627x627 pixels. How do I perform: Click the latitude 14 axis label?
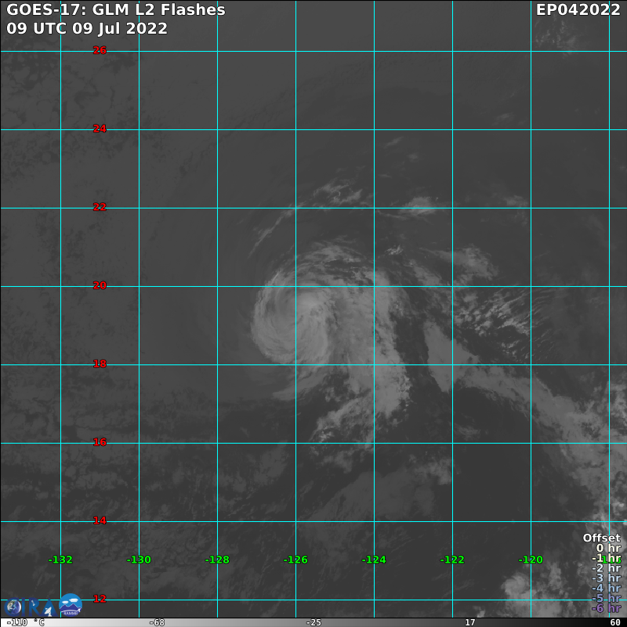pyautogui.click(x=100, y=520)
